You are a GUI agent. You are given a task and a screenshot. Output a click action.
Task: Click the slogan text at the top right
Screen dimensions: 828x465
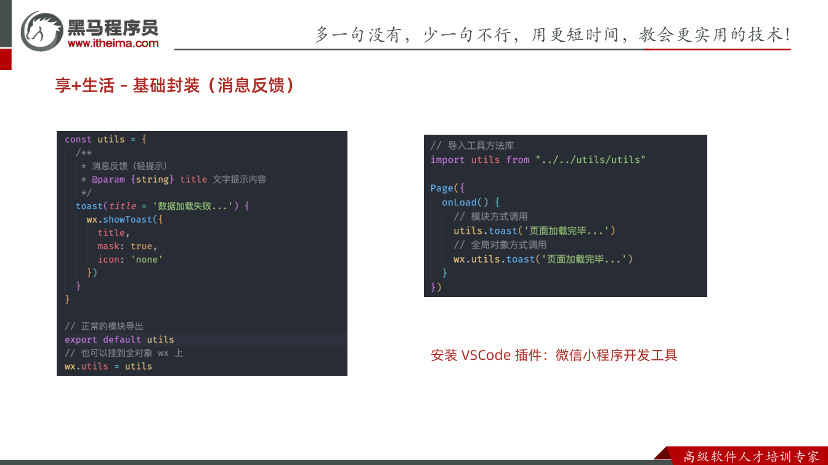point(553,34)
